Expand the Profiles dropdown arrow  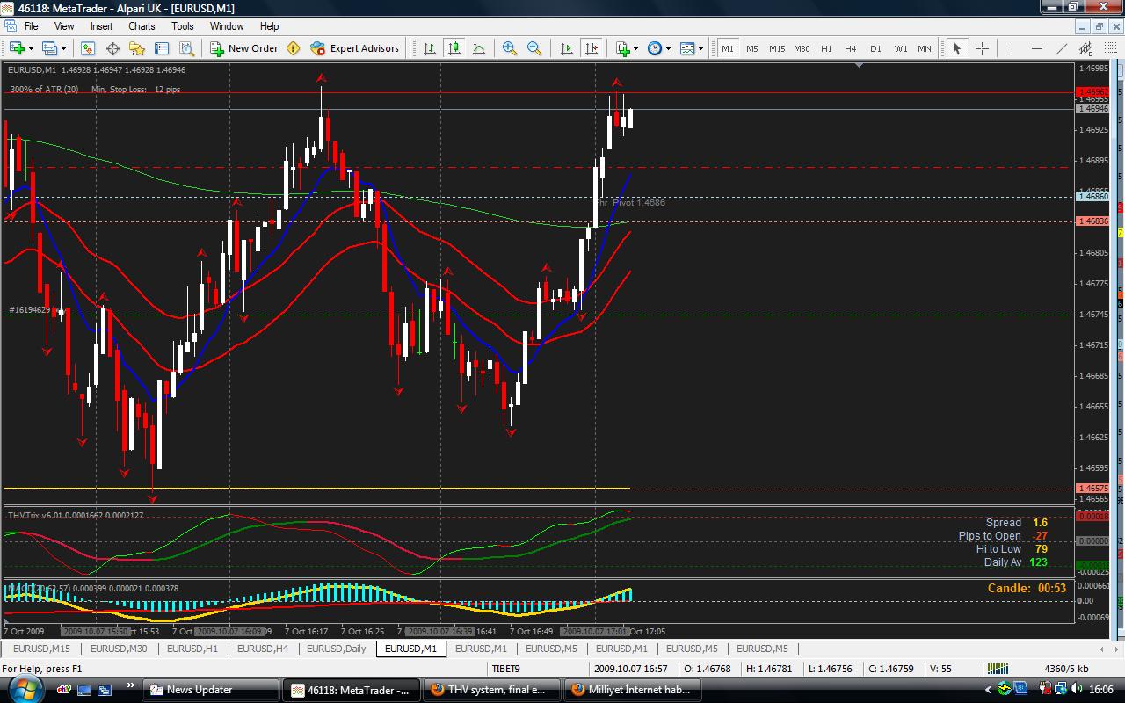click(x=65, y=48)
